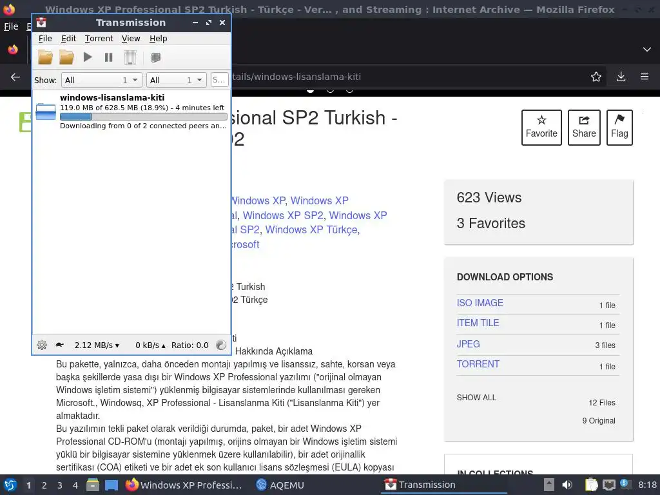
Task: Click the show desktop taskbar icon
Action: tap(112, 485)
